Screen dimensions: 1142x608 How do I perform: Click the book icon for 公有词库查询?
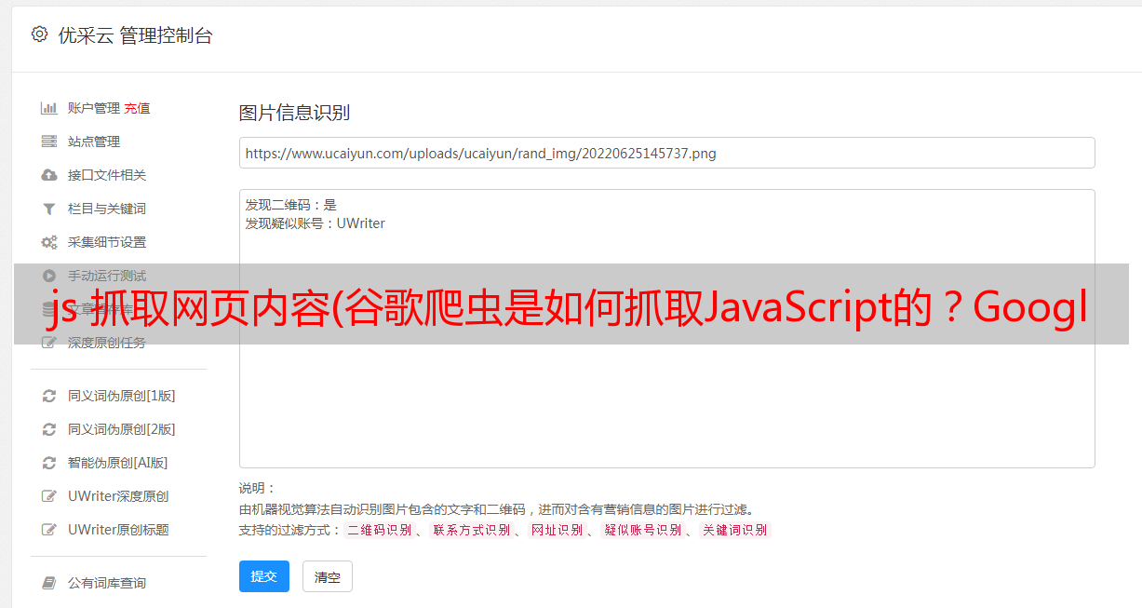tap(49, 583)
